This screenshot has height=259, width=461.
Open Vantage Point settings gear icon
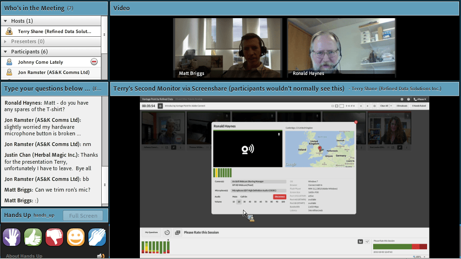(402, 100)
